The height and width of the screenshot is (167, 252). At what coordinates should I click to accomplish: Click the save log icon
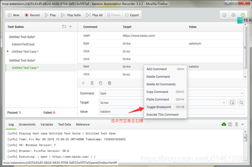(230, 124)
